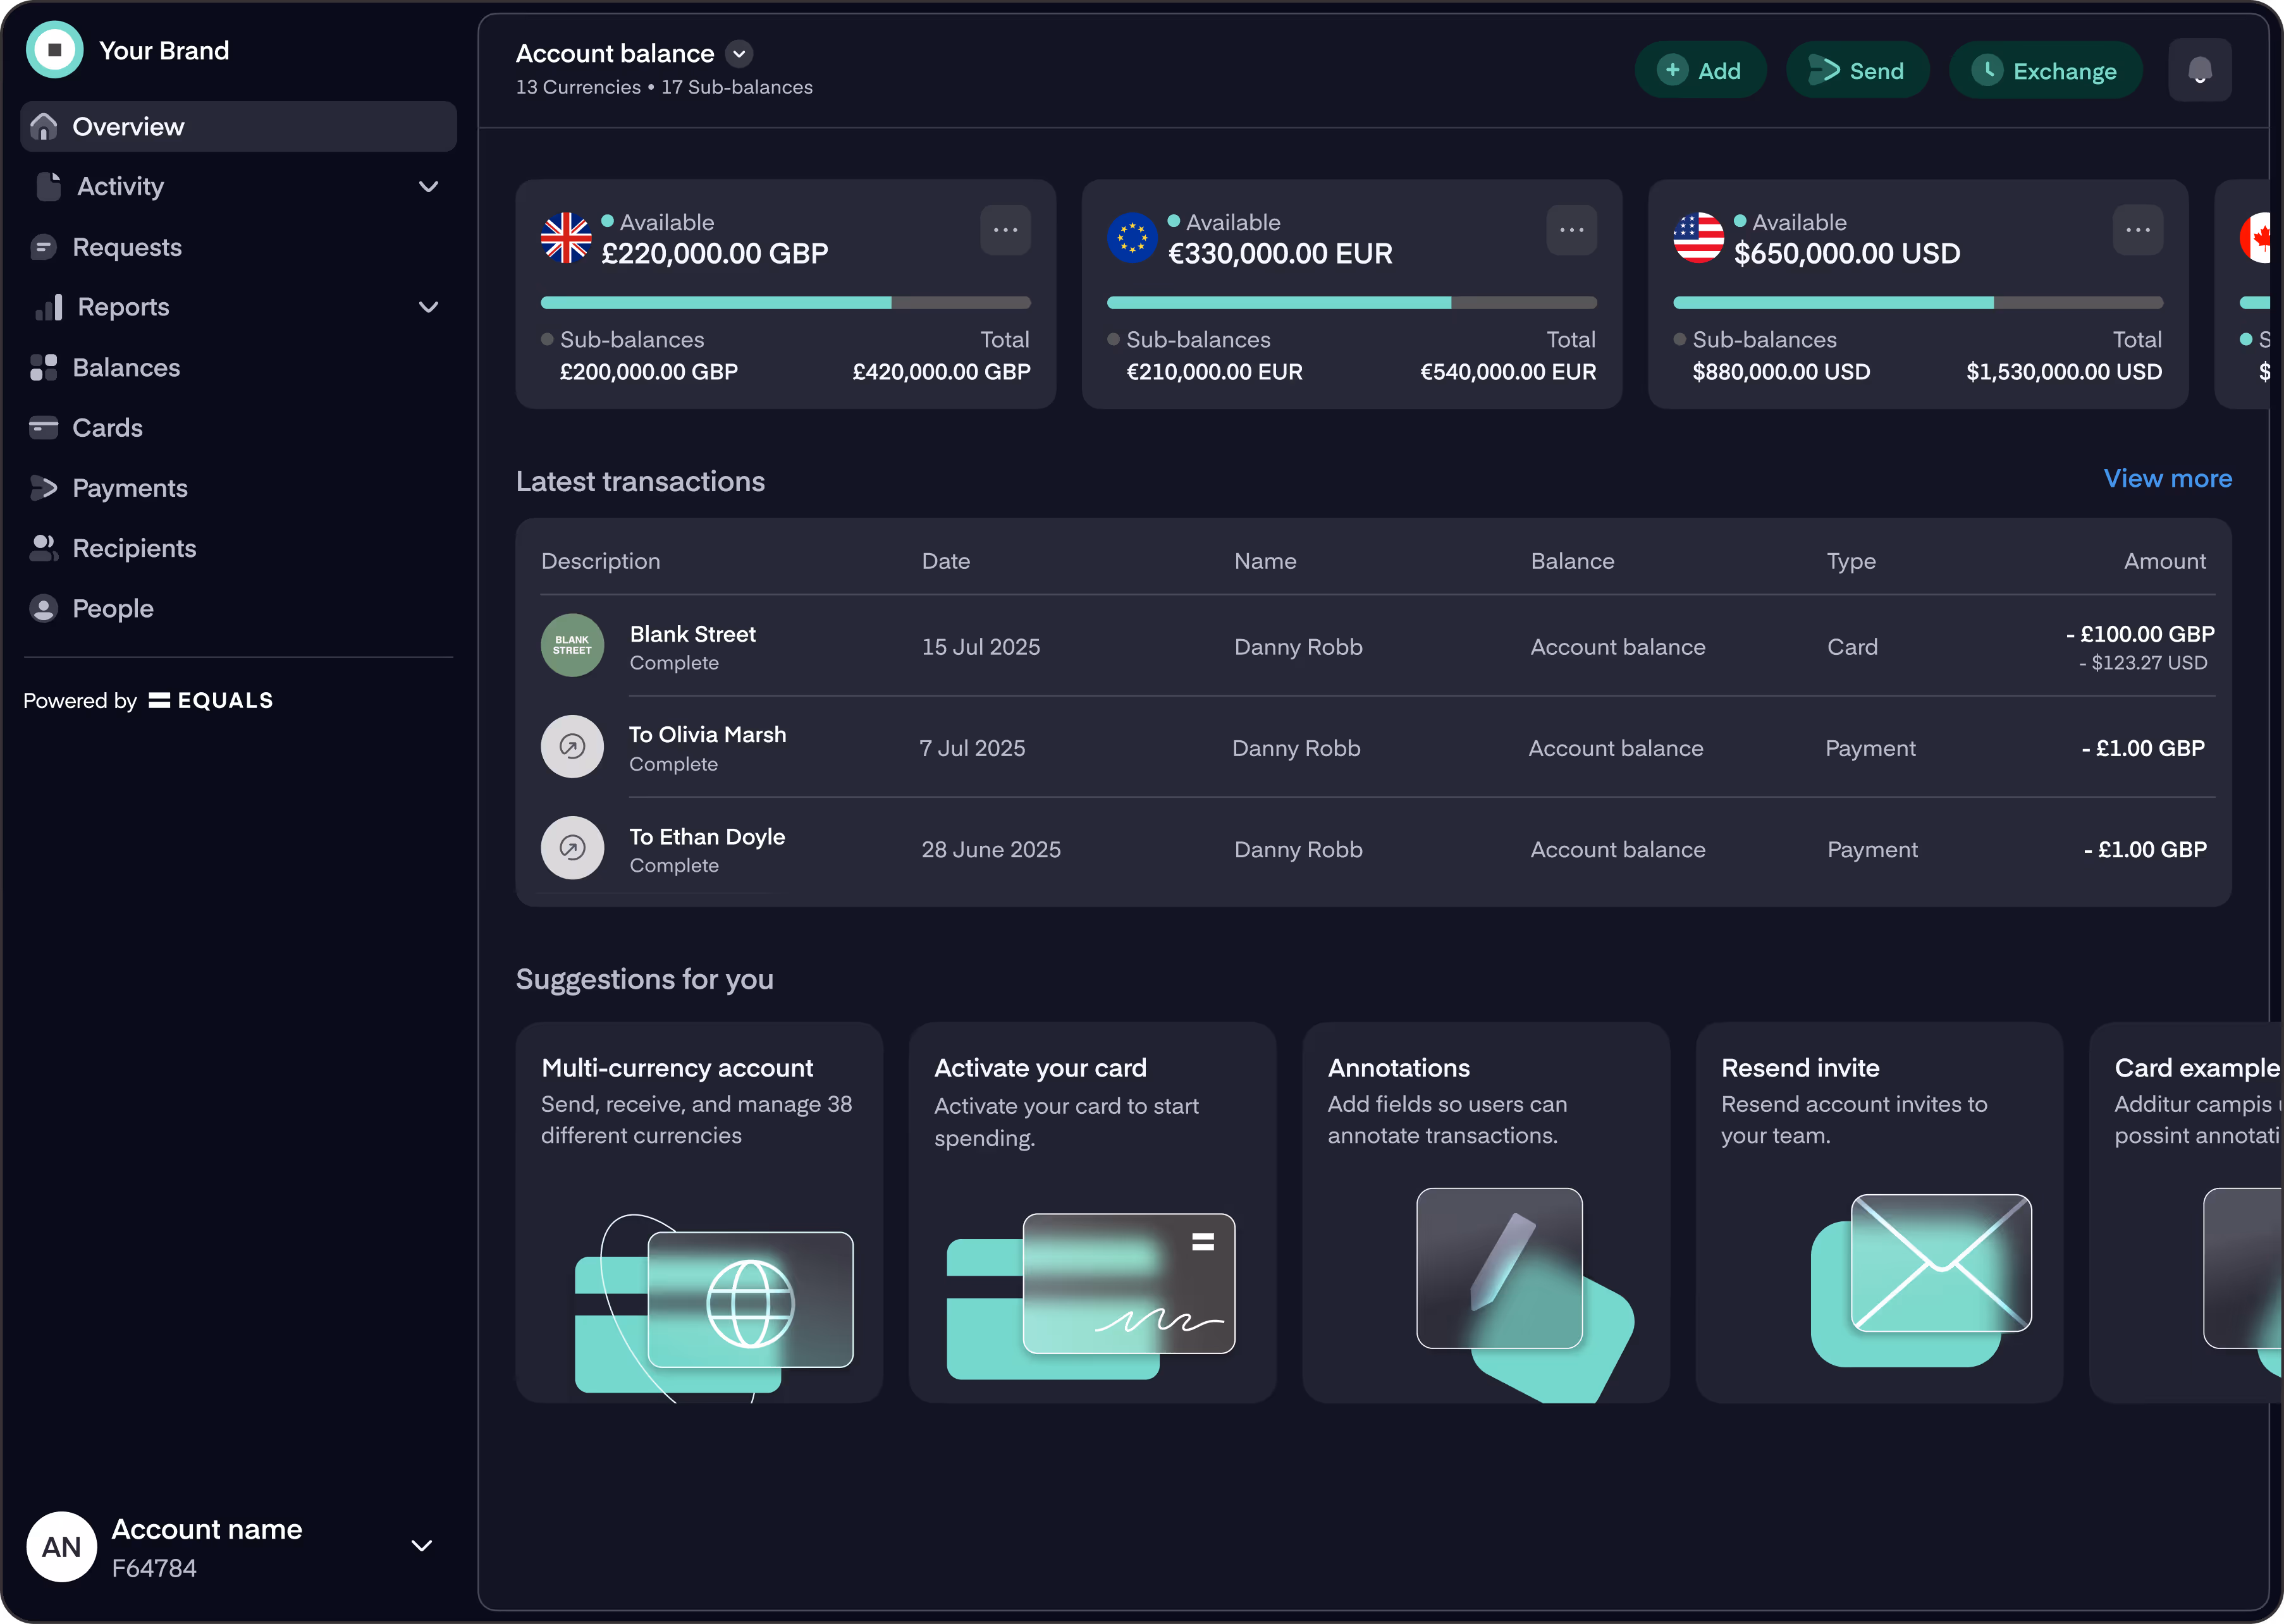Screen dimensions: 2284x1624
Task: Click the Send button
Action: coord(1857,71)
